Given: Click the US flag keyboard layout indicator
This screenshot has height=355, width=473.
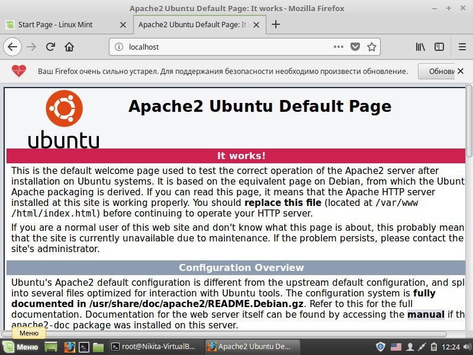Looking at the screenshot, I should (396, 347).
